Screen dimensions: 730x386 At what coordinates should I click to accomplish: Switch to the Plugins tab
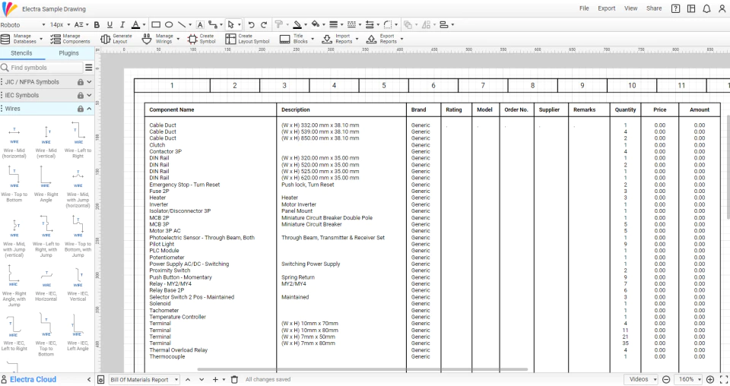[69, 53]
